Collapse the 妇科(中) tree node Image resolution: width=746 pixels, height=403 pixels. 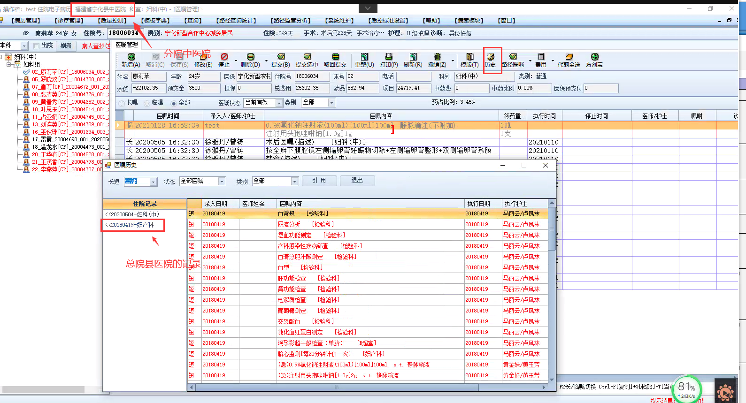(2, 57)
